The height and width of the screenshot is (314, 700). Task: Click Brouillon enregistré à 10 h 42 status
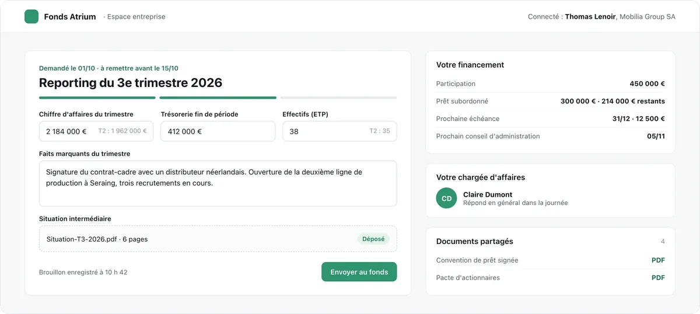point(83,272)
